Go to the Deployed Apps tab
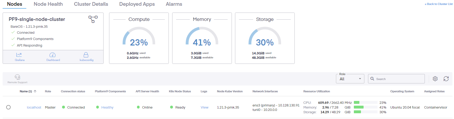Image resolution: width=454 pixels, height=119 pixels. pos(137,4)
